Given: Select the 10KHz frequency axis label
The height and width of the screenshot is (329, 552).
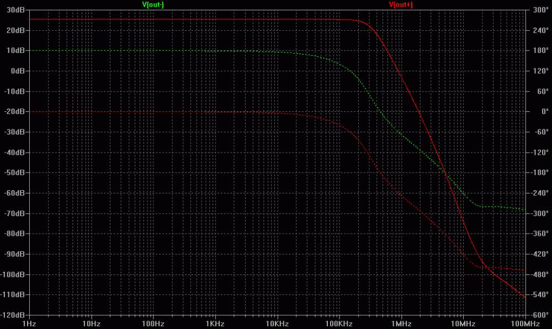Looking at the screenshot, I should click(x=277, y=323).
